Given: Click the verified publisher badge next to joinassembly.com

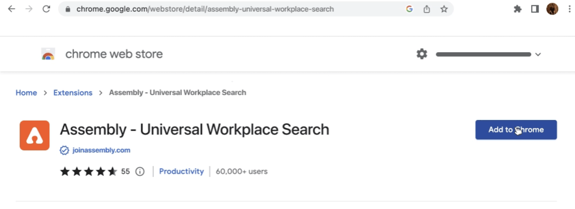Looking at the screenshot, I should click(x=64, y=150).
